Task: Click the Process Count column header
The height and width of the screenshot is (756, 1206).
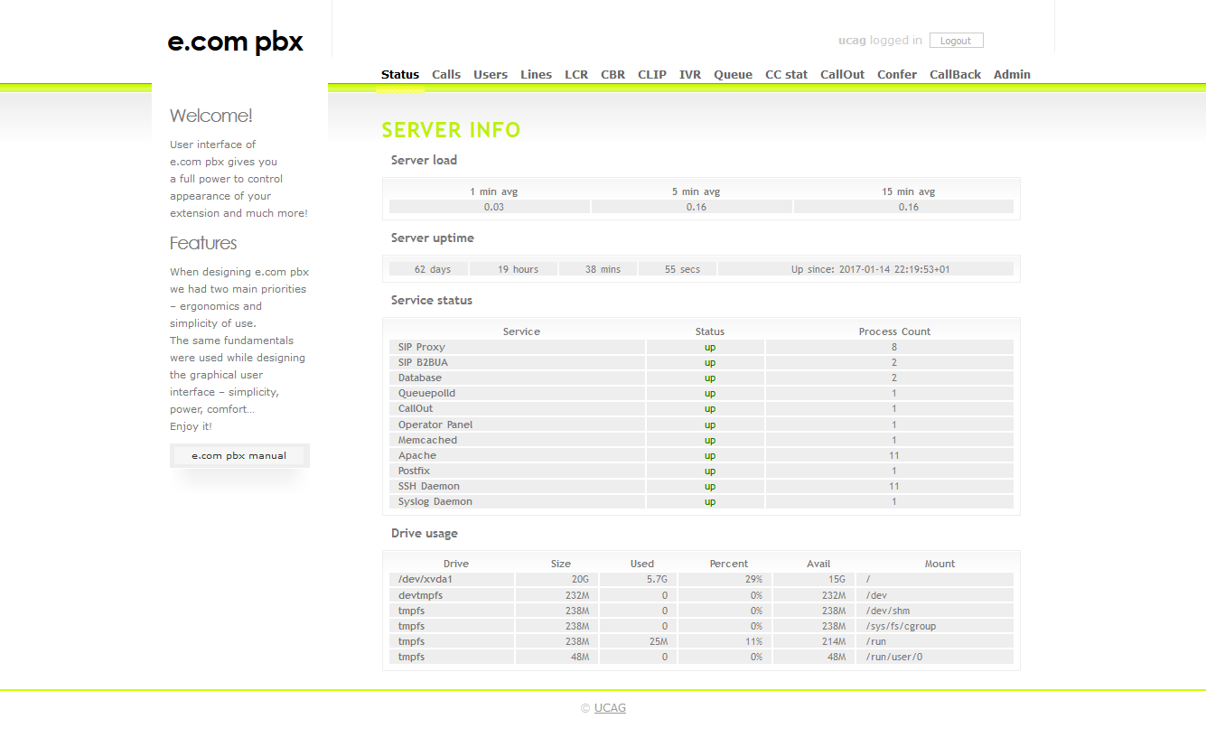Action: [x=894, y=331]
